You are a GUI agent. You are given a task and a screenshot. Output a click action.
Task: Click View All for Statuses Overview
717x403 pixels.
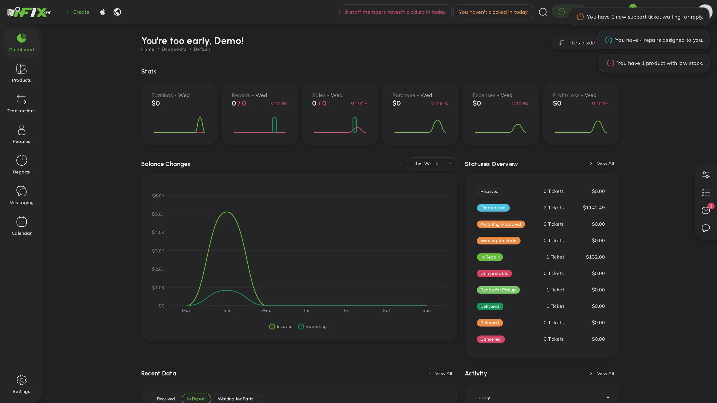coord(602,164)
